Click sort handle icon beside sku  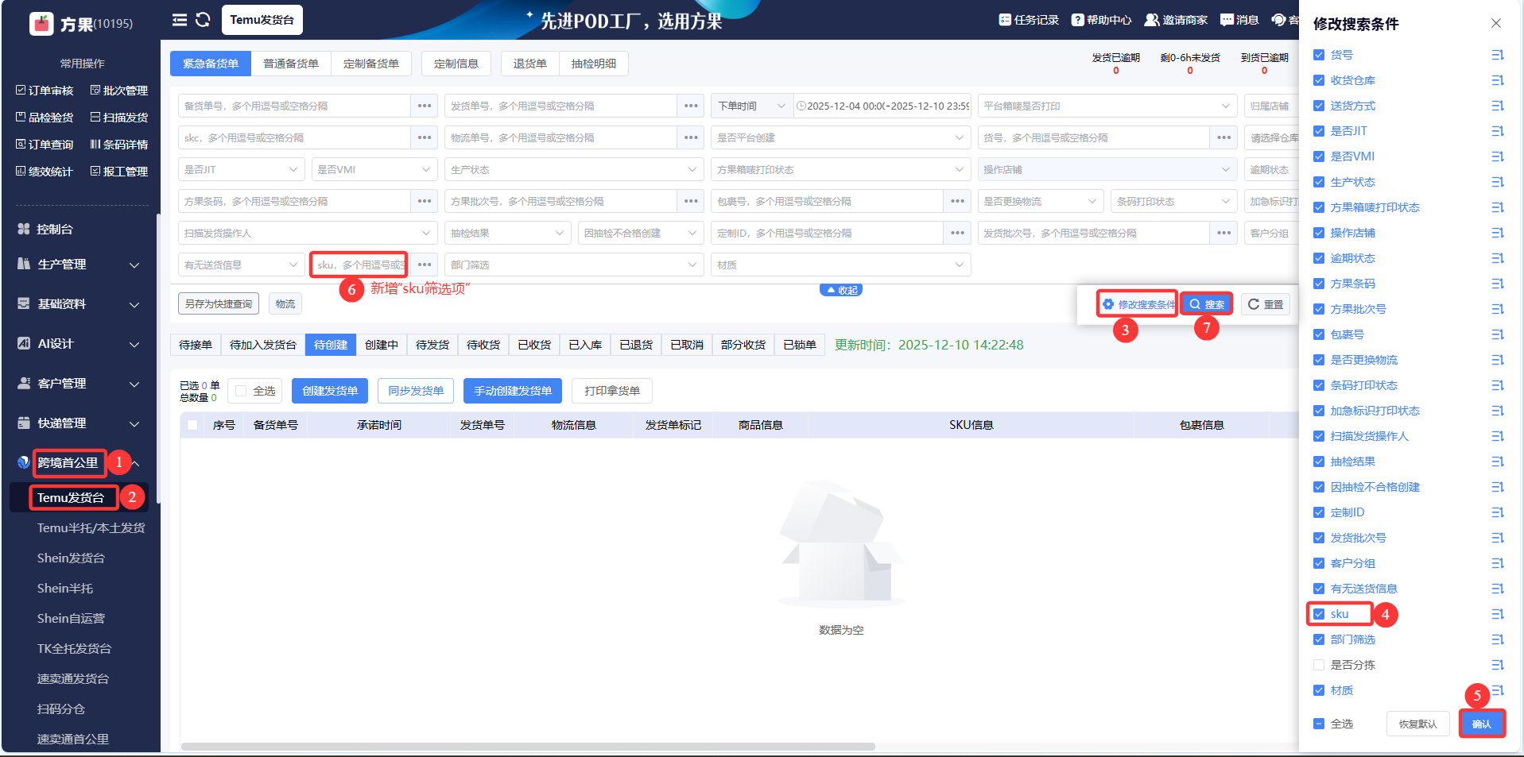coord(1498,614)
